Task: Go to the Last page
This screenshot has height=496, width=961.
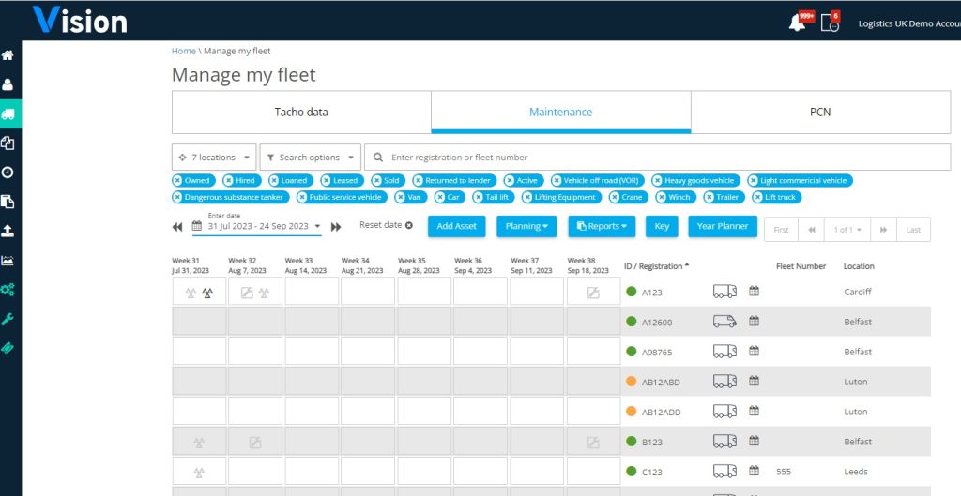Action: pos(913,230)
